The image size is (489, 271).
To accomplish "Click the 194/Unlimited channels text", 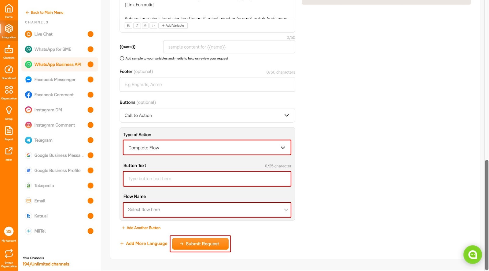I will 46,264.
